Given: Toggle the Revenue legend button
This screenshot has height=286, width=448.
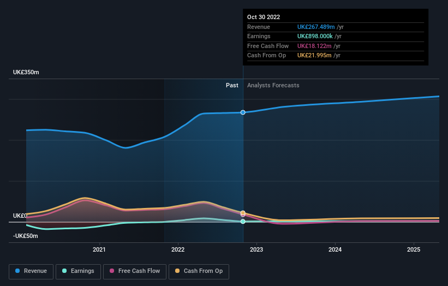Looking at the screenshot, I should click(31, 271).
